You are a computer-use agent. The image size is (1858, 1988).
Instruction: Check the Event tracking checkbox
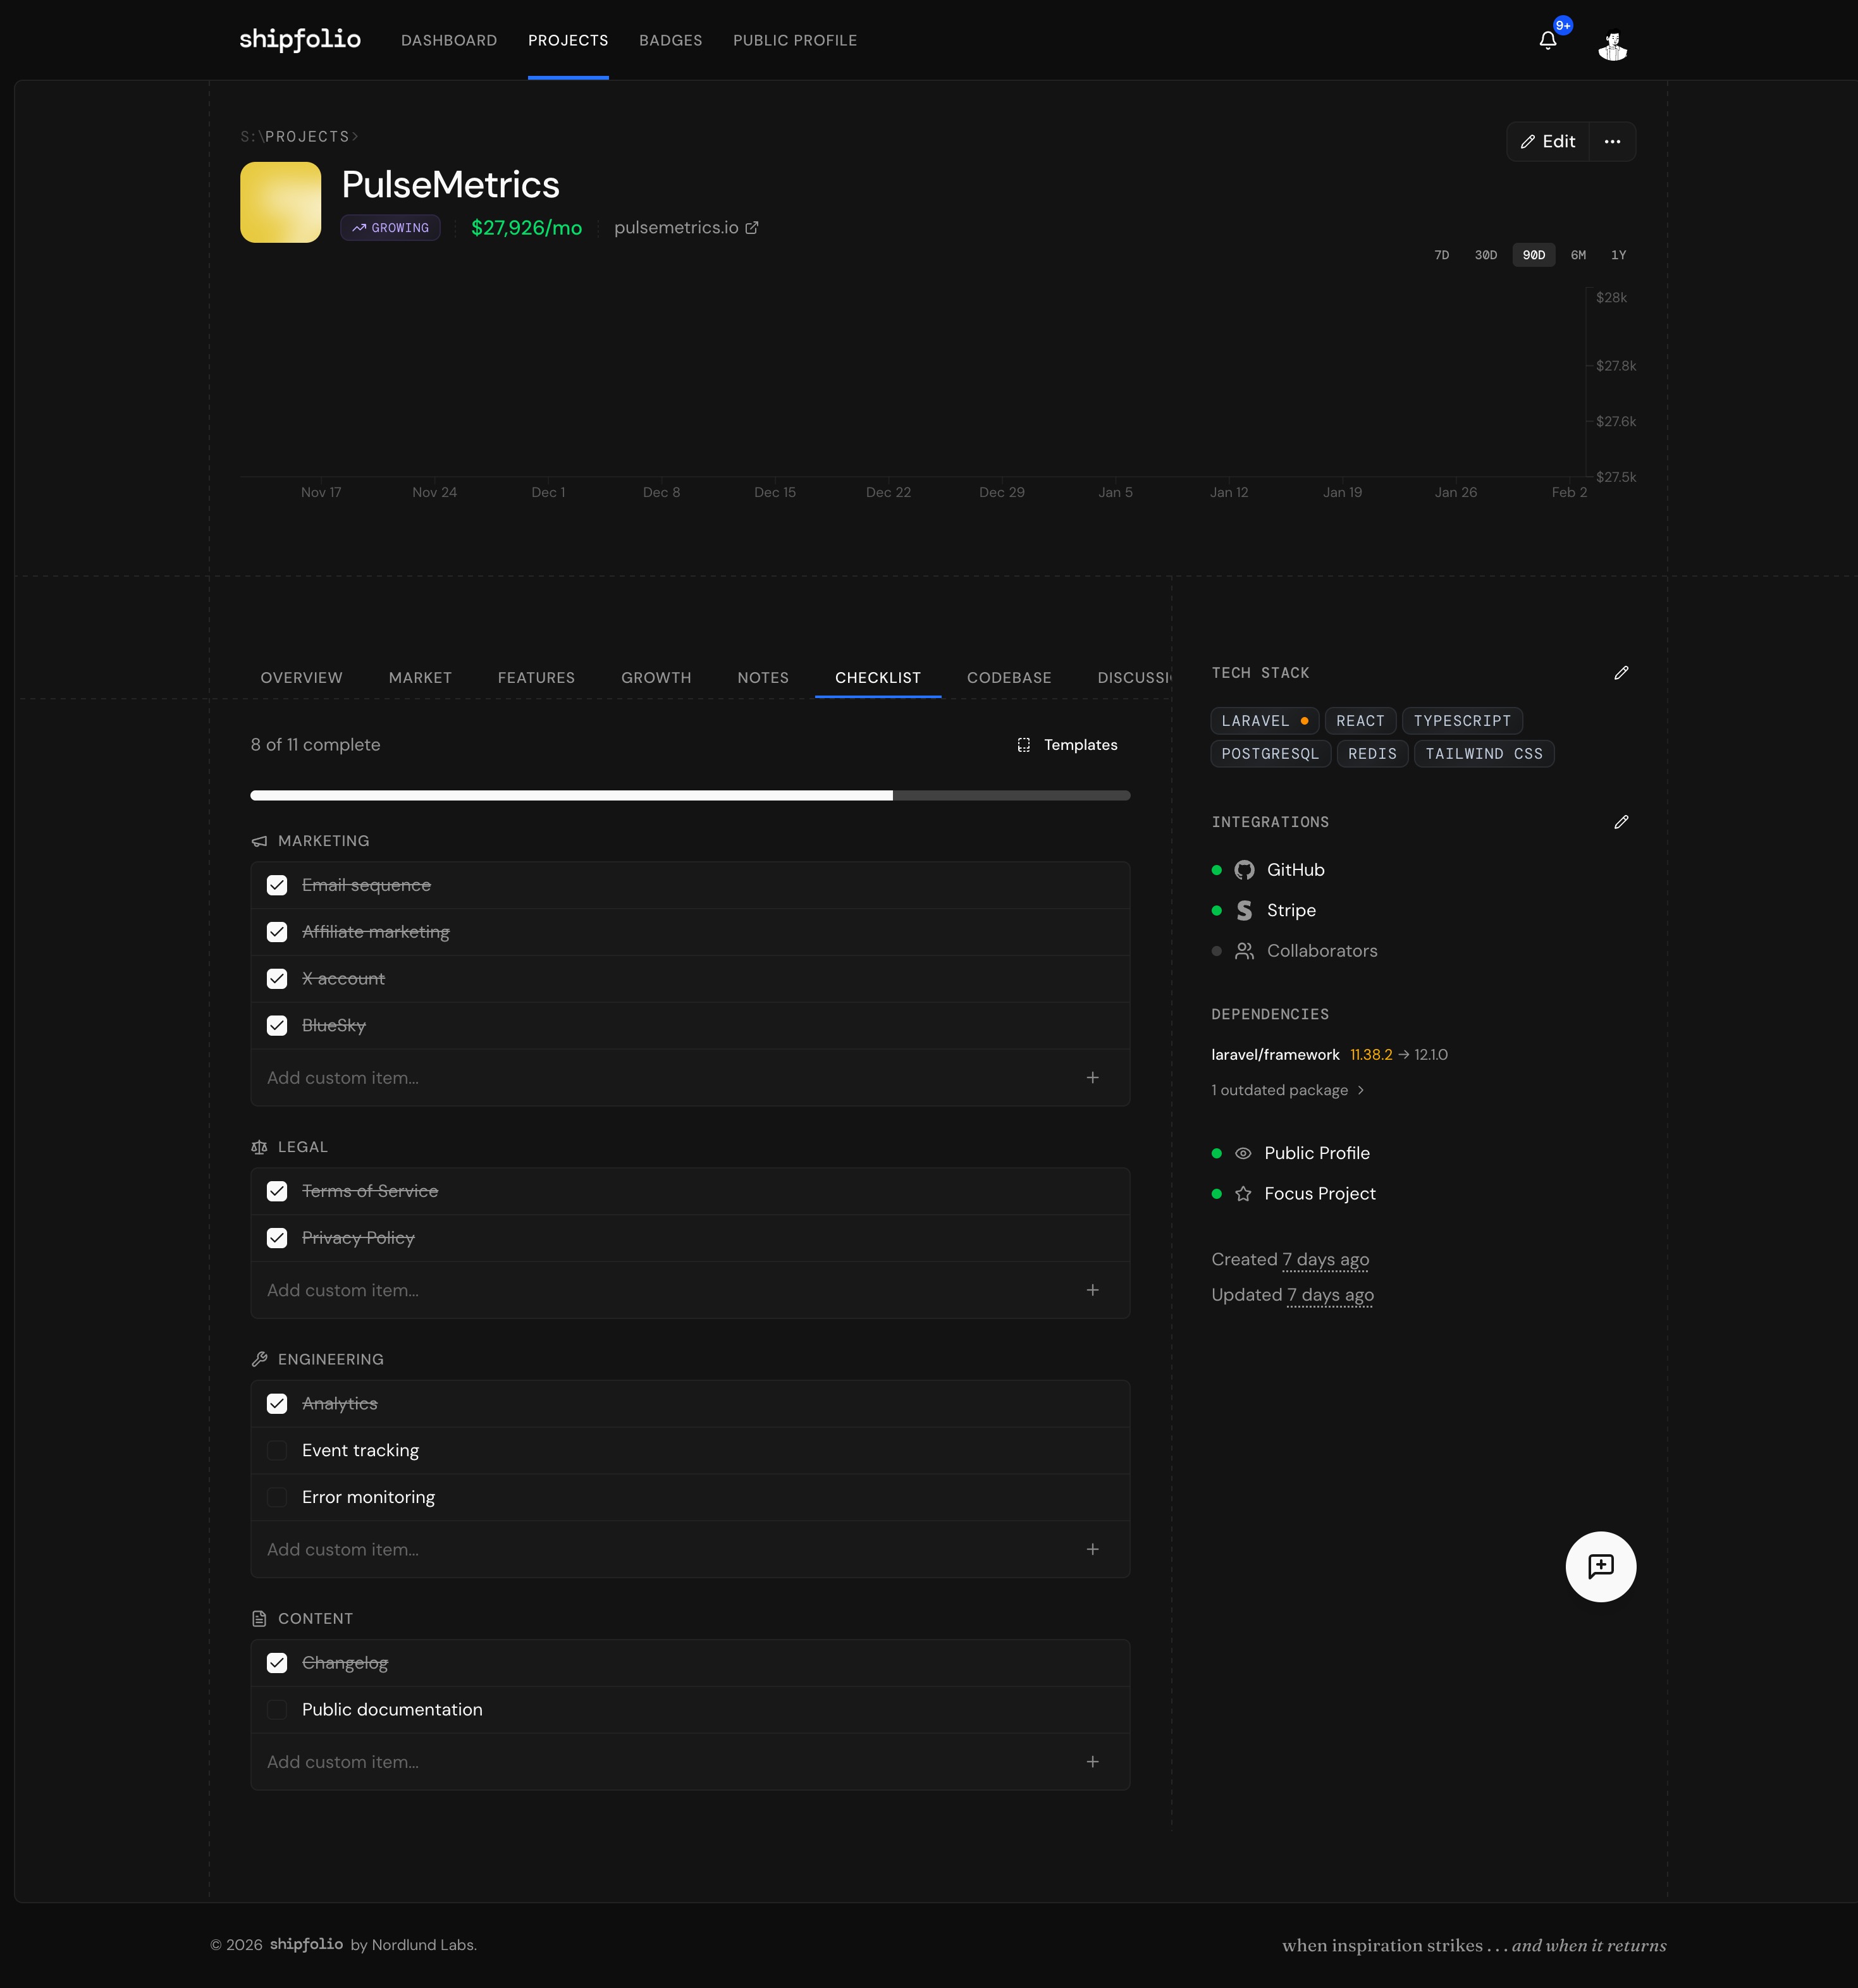277,1450
